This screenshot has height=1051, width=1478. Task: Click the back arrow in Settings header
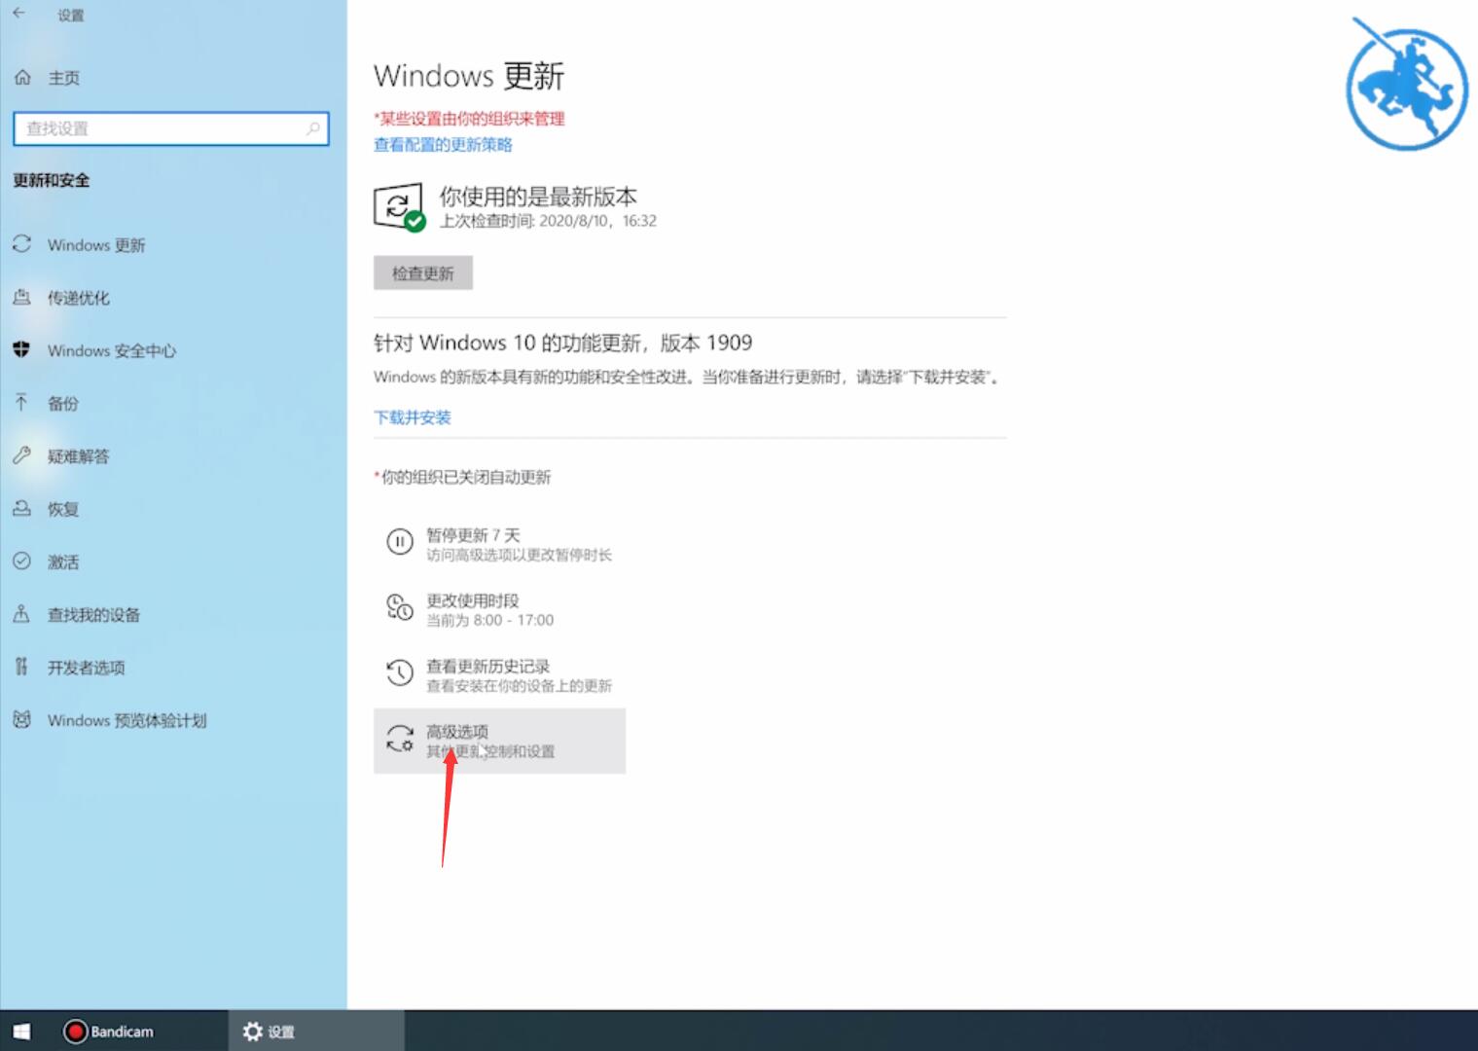[x=18, y=14]
